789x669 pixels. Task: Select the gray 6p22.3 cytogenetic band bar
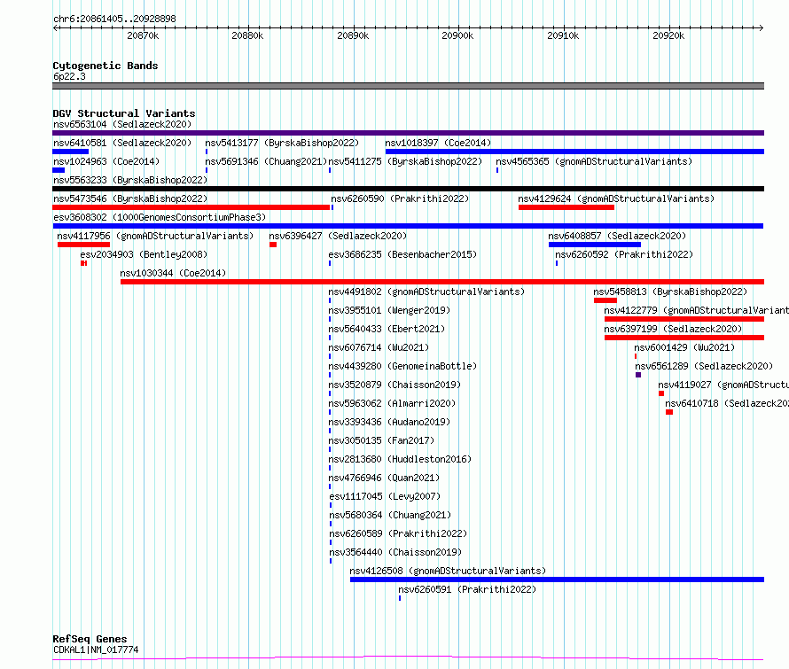[408, 86]
